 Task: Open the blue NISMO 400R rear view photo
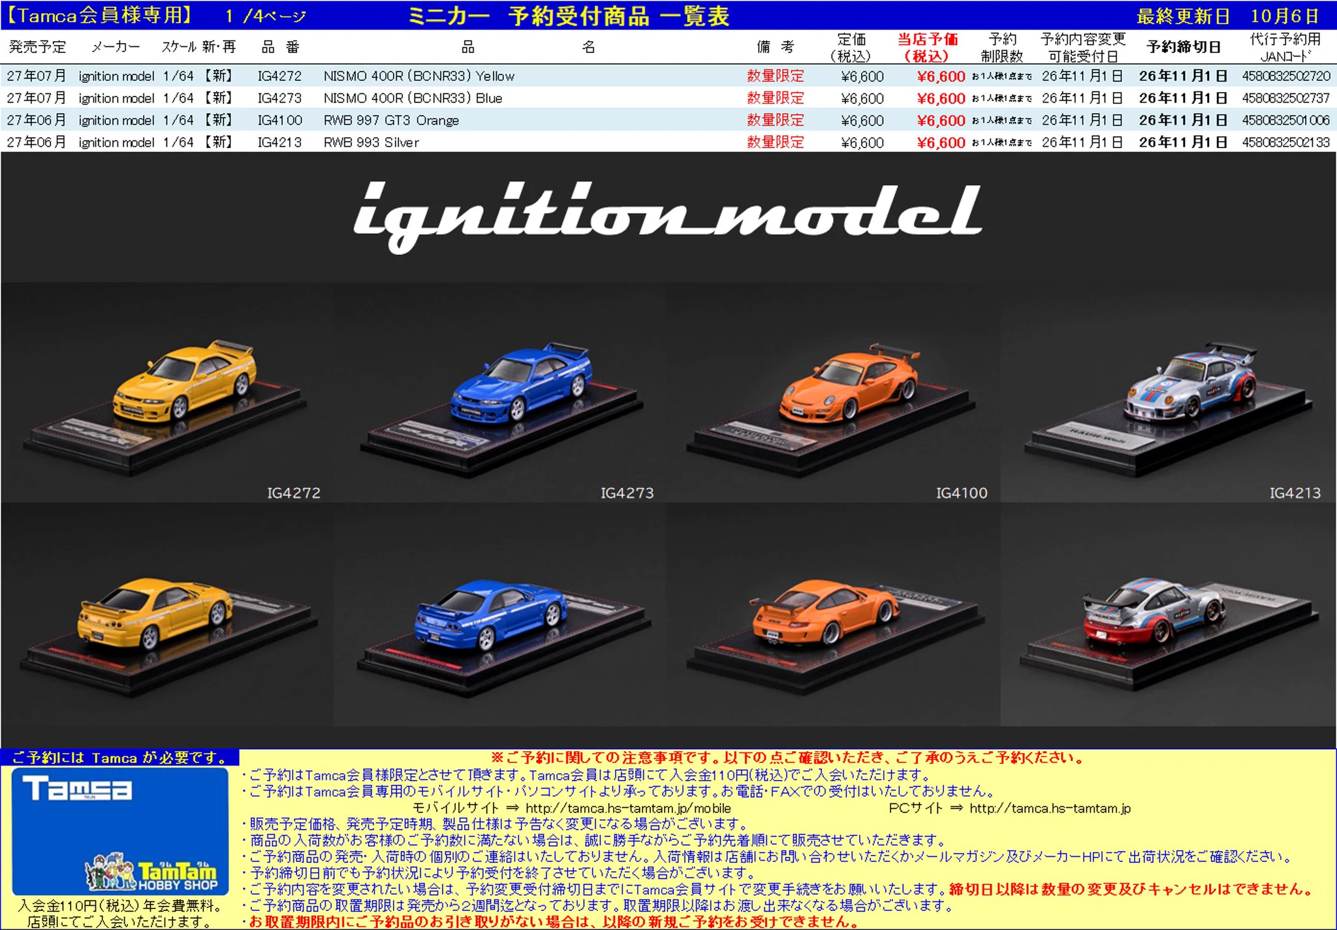tap(500, 614)
